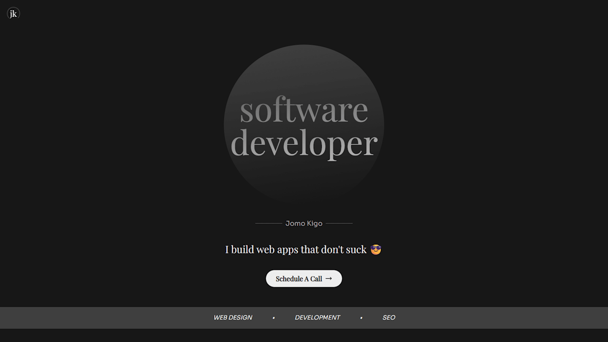Image resolution: width=608 pixels, height=342 pixels.
Task: Click the SEO banner text
Action: (389, 318)
